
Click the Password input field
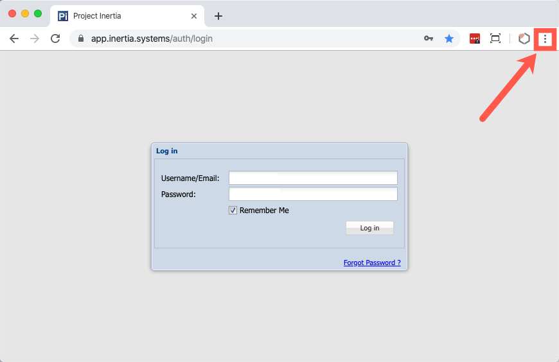pyautogui.click(x=313, y=194)
